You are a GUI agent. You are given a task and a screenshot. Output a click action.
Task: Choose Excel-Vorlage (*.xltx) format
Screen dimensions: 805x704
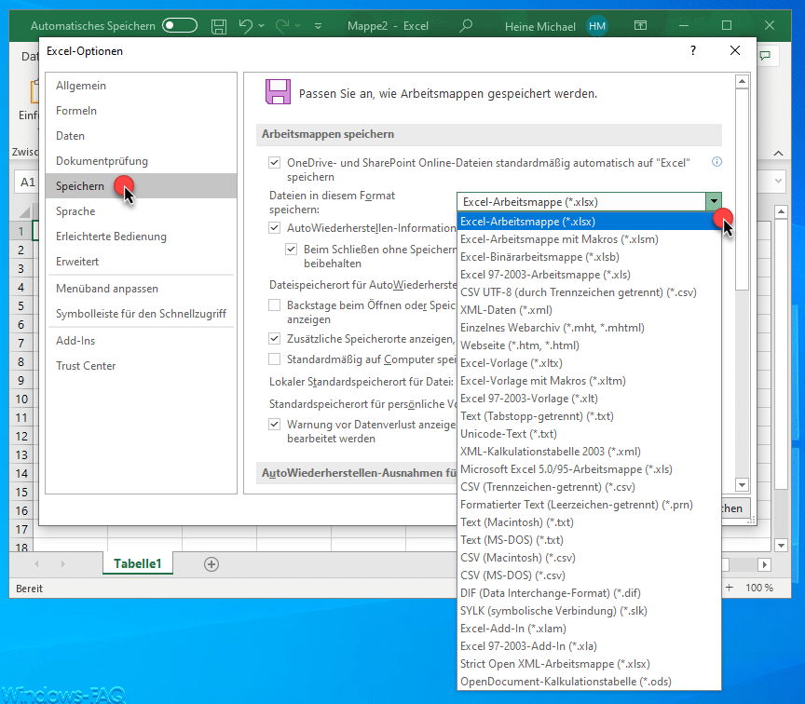pyautogui.click(x=589, y=363)
